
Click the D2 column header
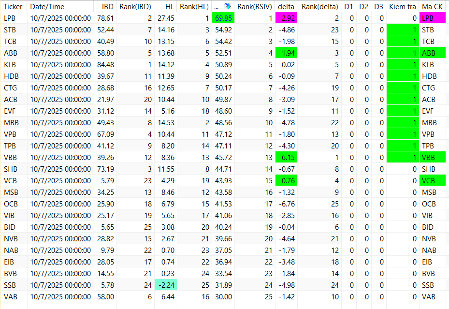pos(363,7)
